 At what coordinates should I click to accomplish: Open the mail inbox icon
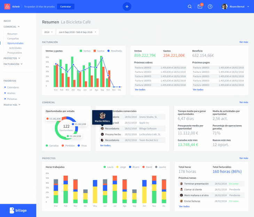pyautogui.click(x=200, y=7)
